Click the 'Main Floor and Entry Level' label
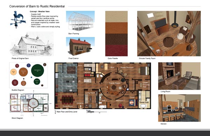The height and width of the screenshot is (136, 210). coord(67,112)
